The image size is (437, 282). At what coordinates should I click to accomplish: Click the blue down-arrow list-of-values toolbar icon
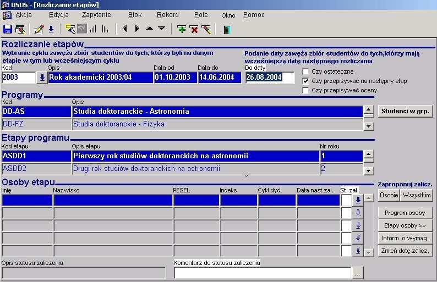point(51,29)
